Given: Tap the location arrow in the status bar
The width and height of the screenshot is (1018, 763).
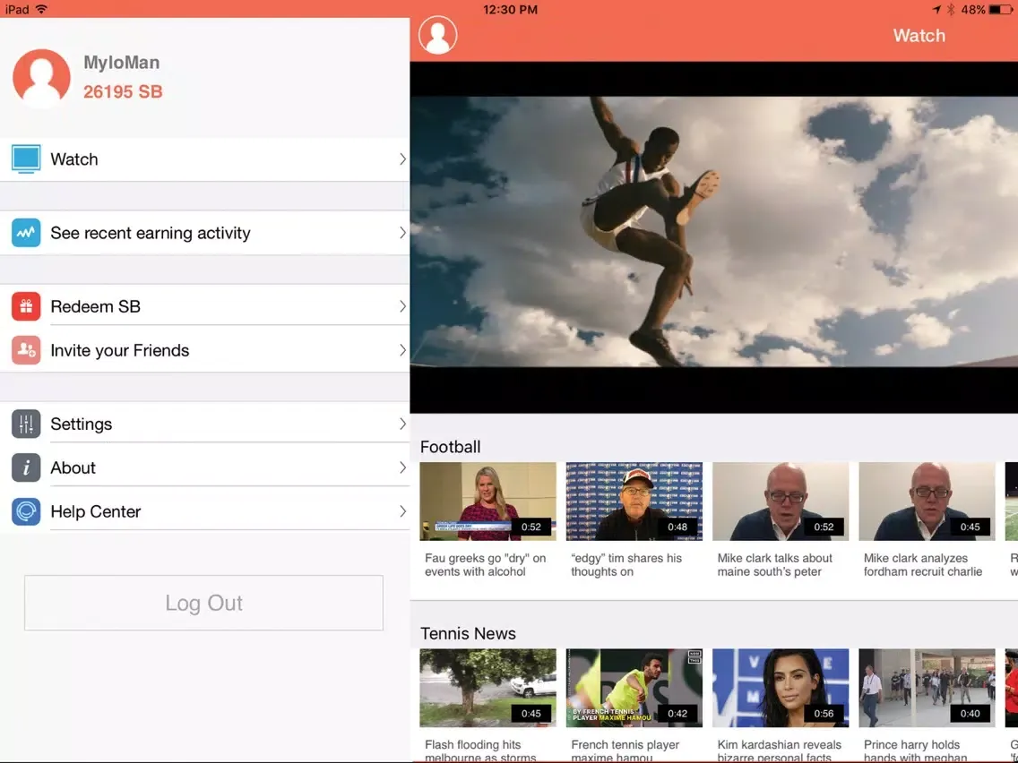Looking at the screenshot, I should [936, 9].
